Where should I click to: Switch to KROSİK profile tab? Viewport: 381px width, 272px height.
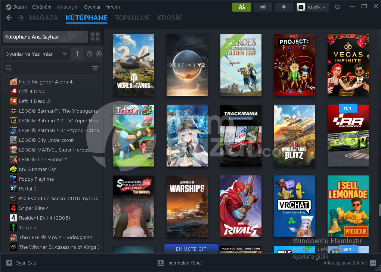[170, 18]
